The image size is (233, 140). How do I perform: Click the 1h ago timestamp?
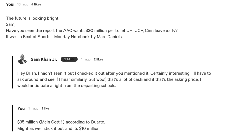(x=86, y=59)
